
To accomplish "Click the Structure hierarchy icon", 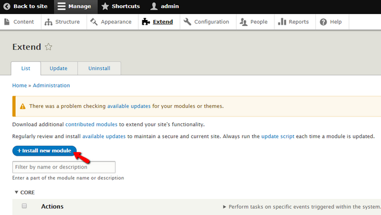I will click(x=48, y=22).
